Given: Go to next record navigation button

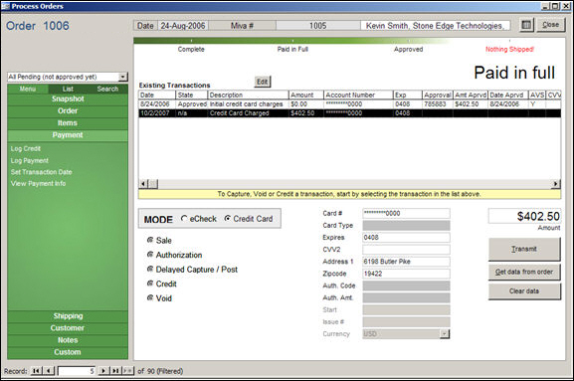Looking at the screenshot, I should [x=104, y=371].
